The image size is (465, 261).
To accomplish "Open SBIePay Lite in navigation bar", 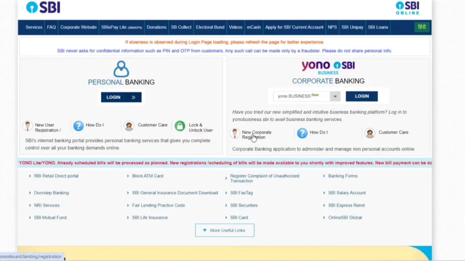I will pyautogui.click(x=122, y=27).
